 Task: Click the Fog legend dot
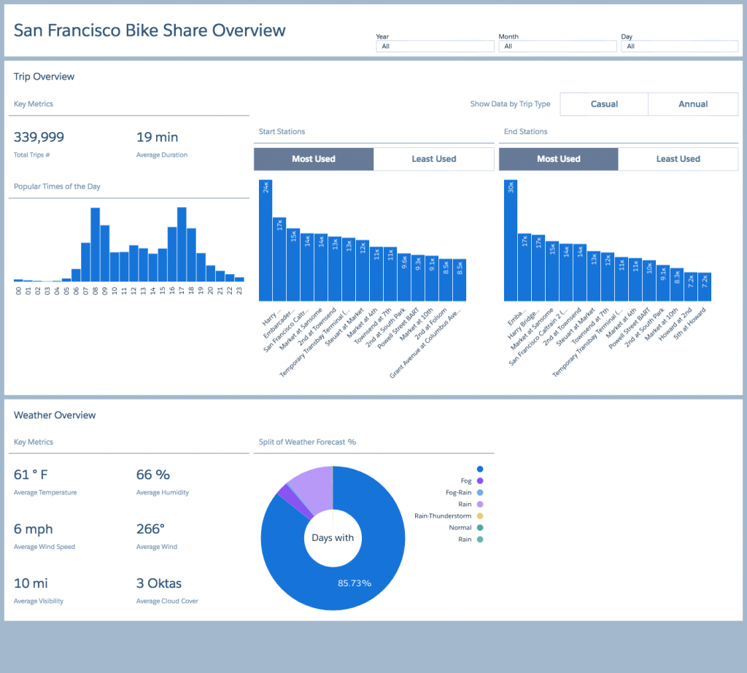(480, 481)
